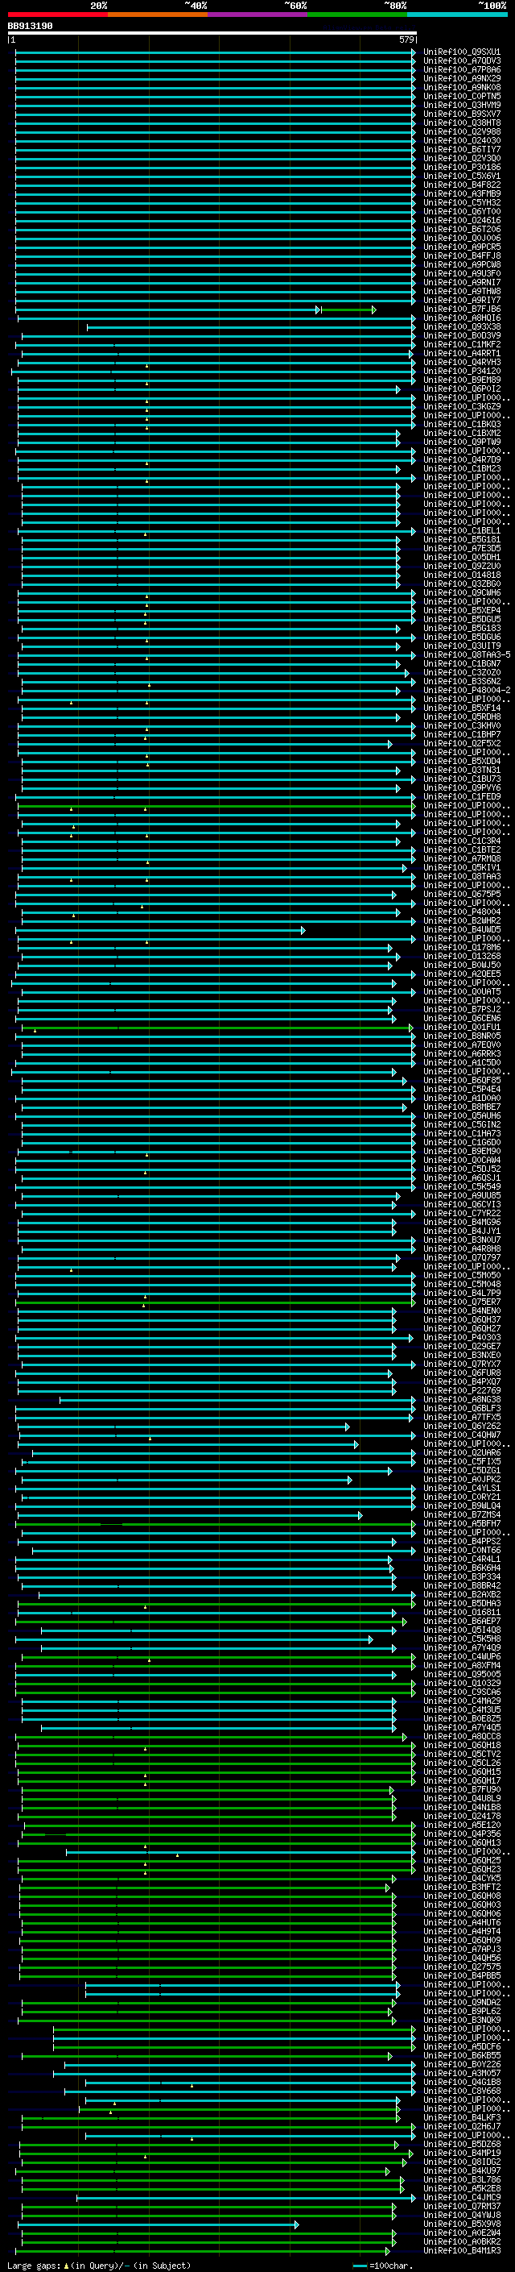Open hit UniRef100_A7RMQ8
The height and width of the screenshot is (2272, 515).
pyautogui.click(x=461, y=858)
